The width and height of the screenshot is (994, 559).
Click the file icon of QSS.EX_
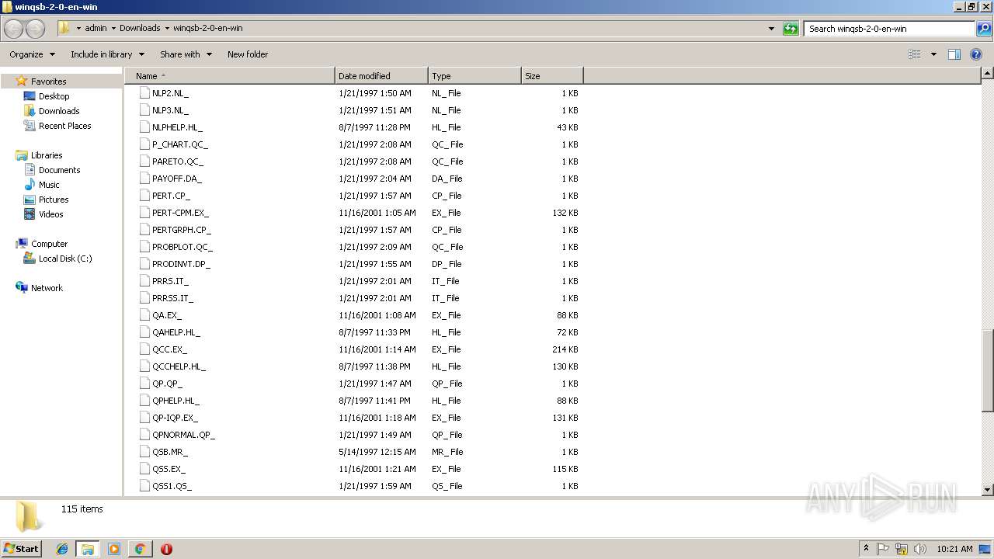[x=144, y=469]
